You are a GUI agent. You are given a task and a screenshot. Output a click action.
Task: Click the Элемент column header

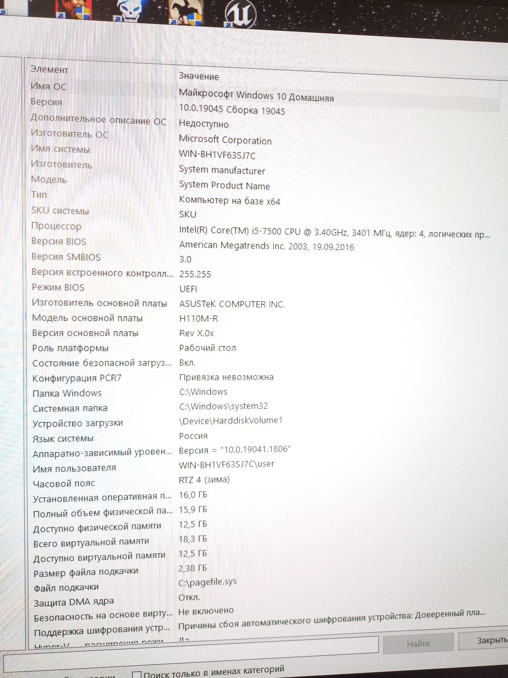[x=49, y=69]
